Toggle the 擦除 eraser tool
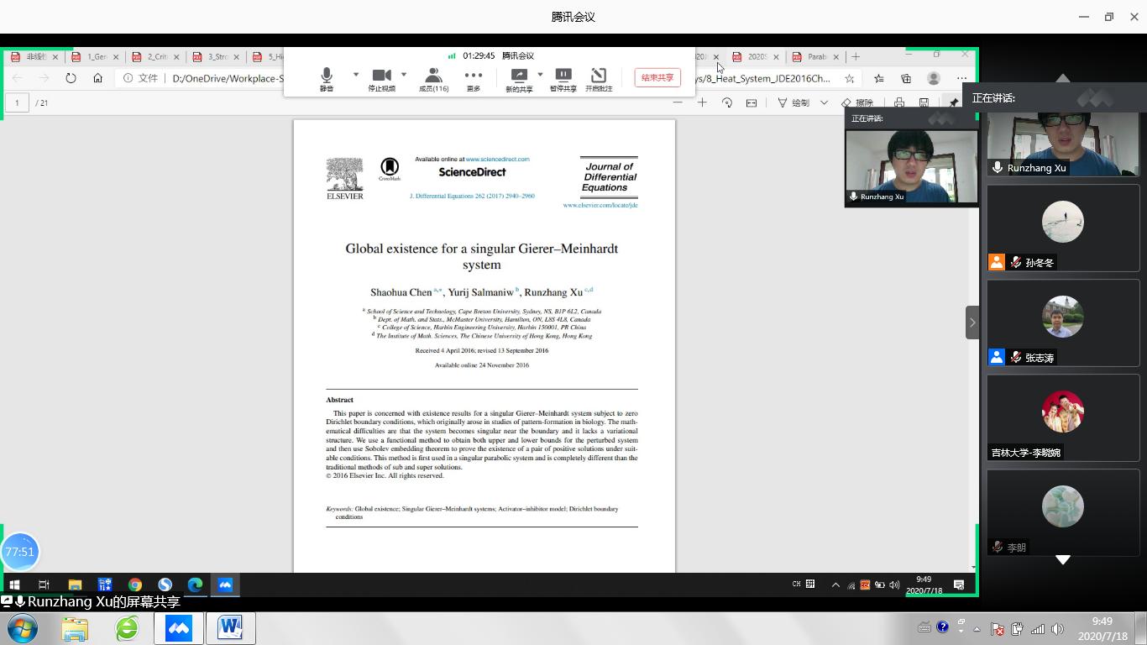 tap(857, 102)
